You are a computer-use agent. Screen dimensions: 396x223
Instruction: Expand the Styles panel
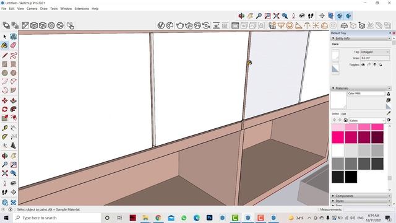point(333,201)
